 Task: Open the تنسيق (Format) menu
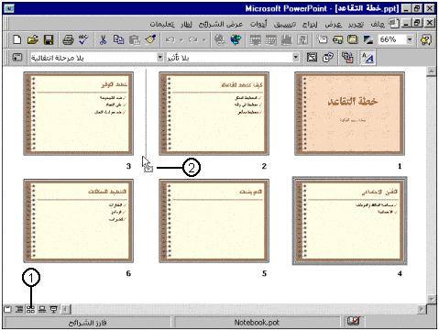tap(284, 24)
